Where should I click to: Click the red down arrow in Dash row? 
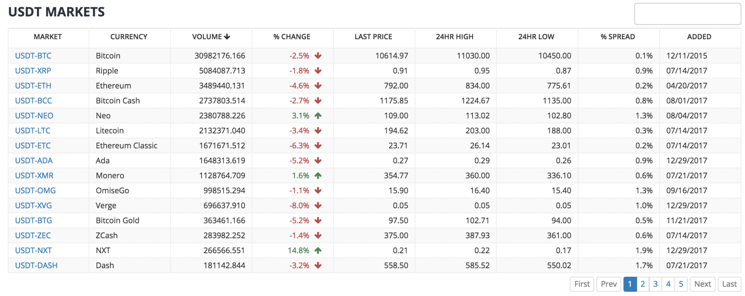tap(318, 265)
